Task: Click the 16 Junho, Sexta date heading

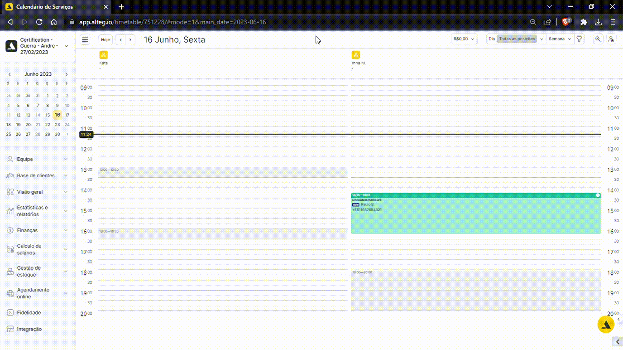Action: pyautogui.click(x=174, y=40)
